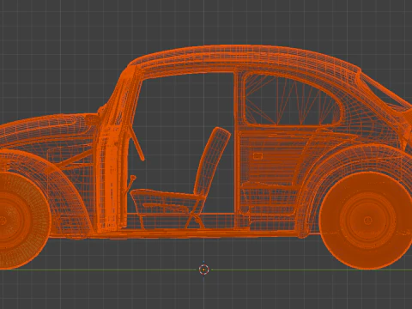This screenshot has height=309, width=412.
Task: Select the driver seat backrest
Action: click(x=212, y=161)
